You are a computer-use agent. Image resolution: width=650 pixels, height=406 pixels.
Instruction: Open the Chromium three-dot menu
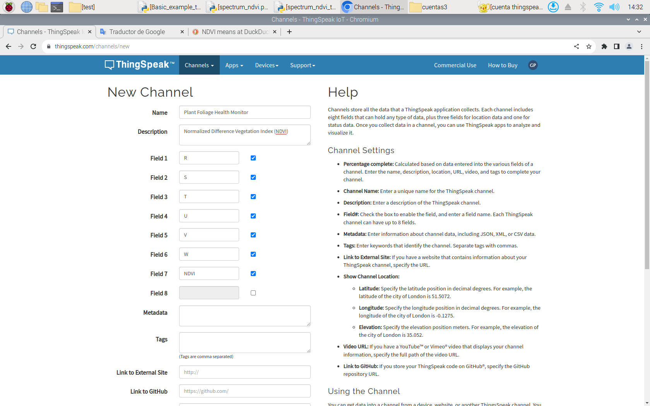[641, 46]
